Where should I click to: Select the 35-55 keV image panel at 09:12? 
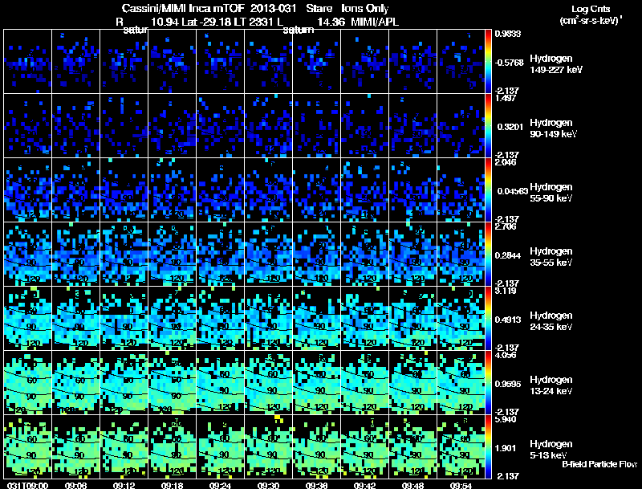point(124,255)
